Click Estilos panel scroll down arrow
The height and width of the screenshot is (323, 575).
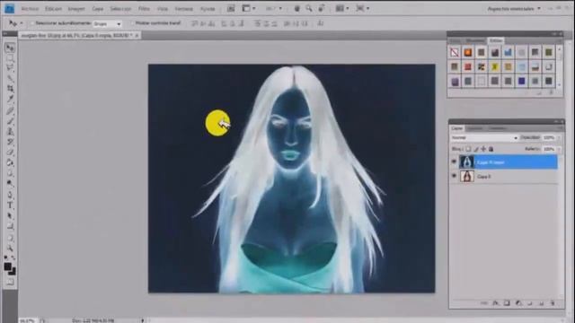pyautogui.click(x=560, y=84)
